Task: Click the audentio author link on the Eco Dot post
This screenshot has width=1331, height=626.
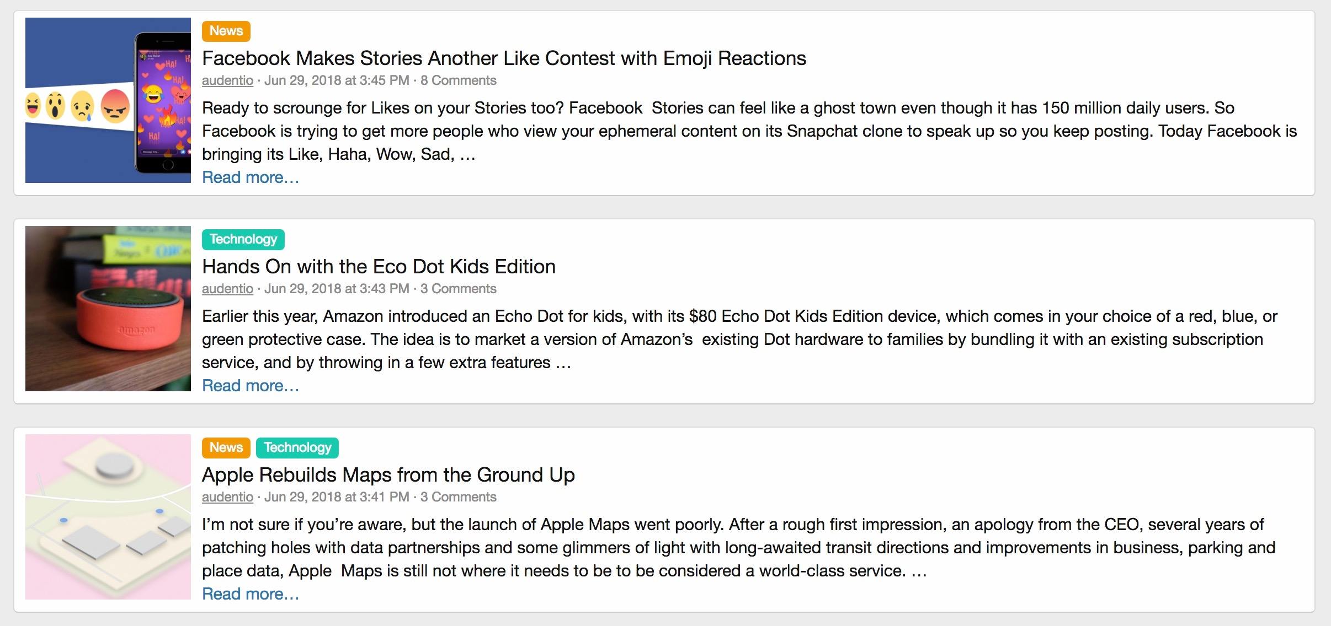Action: [227, 289]
